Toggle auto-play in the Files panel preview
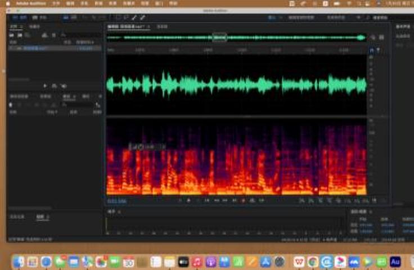Screen dimensions: 414x270 click(x=63, y=85)
